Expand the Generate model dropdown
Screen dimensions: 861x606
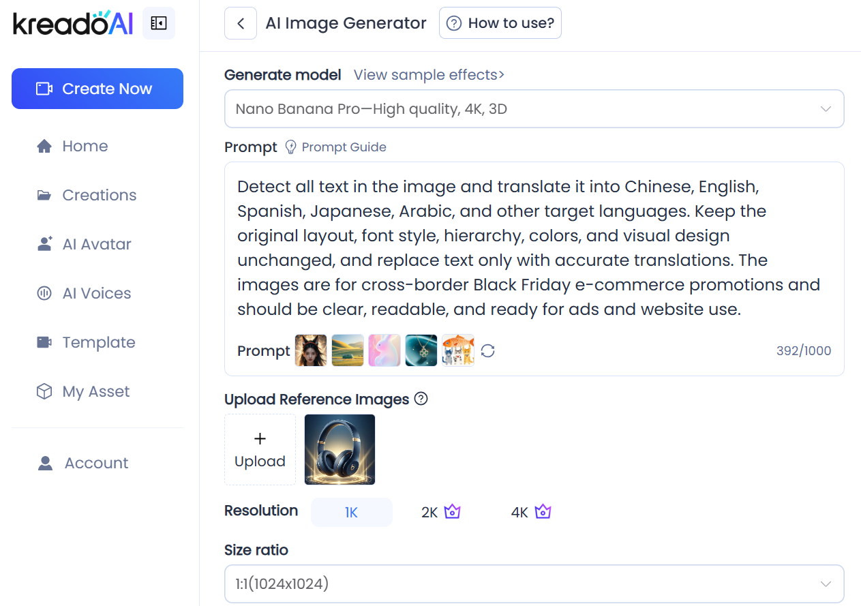click(x=534, y=109)
